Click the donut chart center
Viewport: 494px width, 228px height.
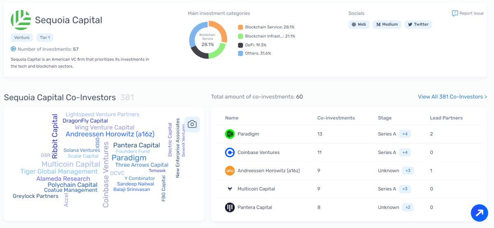(207, 40)
